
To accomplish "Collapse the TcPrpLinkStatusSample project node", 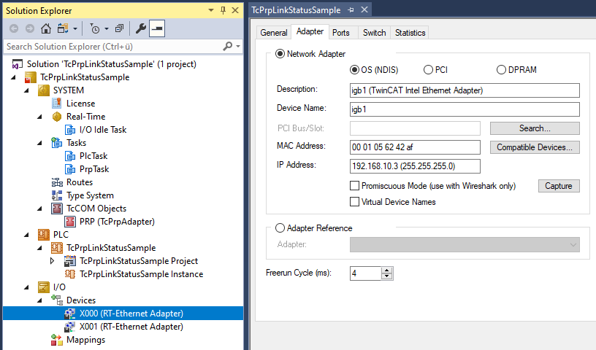I will click(14, 77).
